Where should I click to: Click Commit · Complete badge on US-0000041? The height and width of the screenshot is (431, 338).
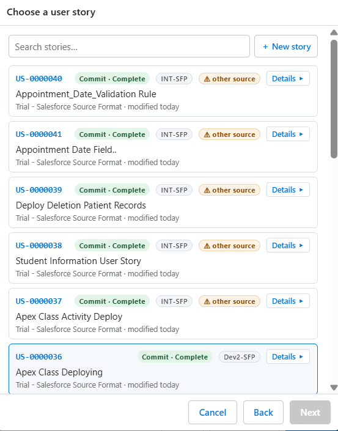coord(112,134)
